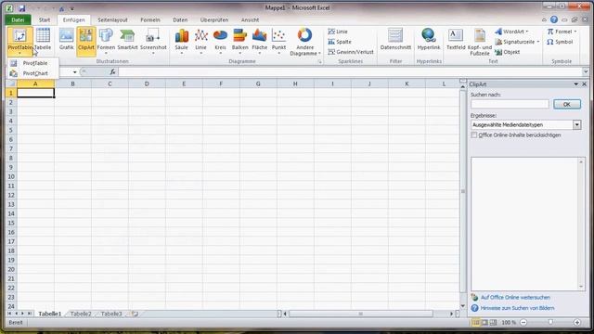The height and width of the screenshot is (334, 594).
Task: Switch to the Start tab
Action: 45,19
